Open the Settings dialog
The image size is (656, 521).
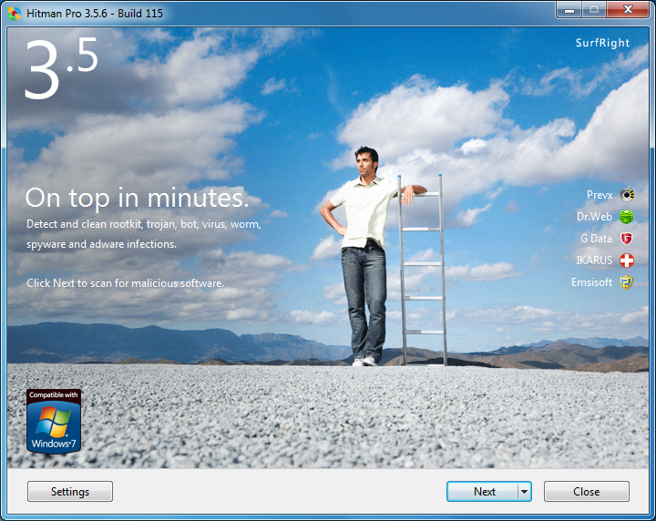coord(70,491)
